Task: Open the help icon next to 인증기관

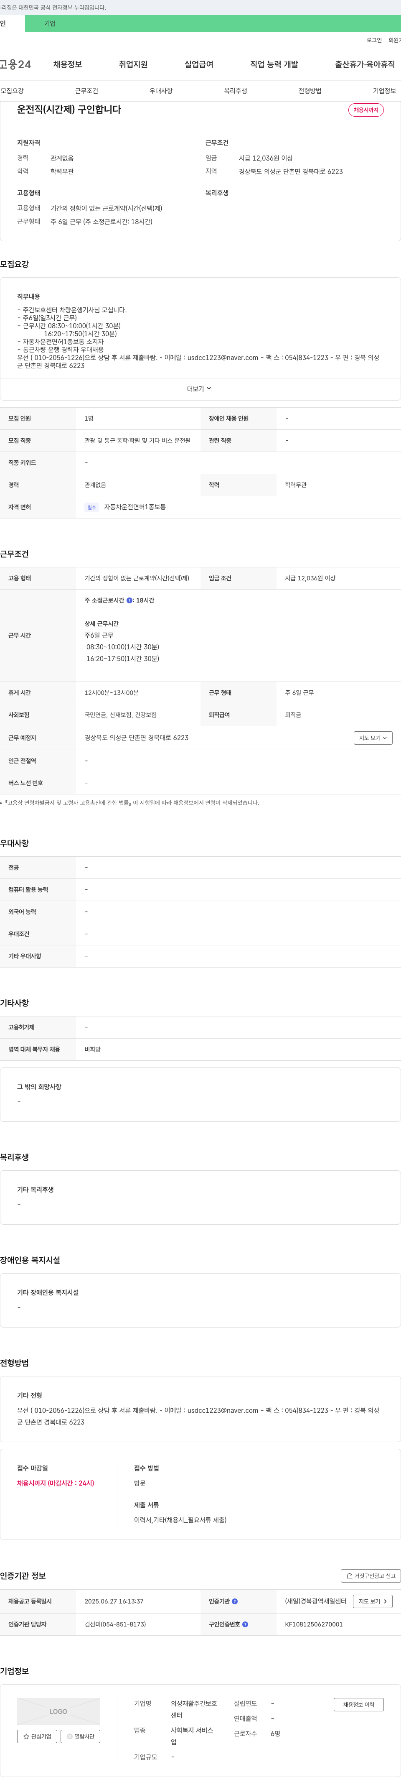Action: 235,1601
